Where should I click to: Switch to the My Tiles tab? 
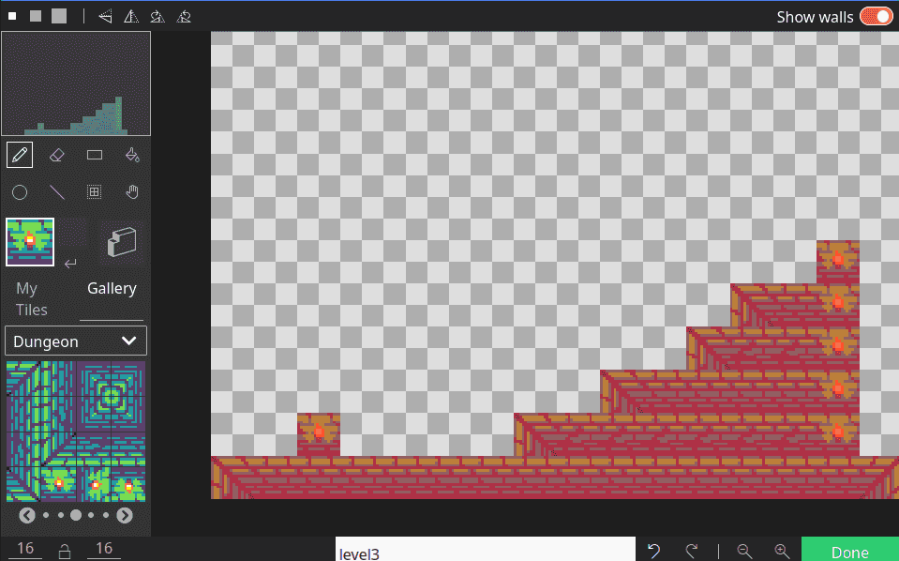(x=31, y=299)
